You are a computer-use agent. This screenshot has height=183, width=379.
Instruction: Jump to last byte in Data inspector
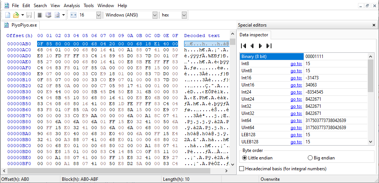pyautogui.click(x=269, y=46)
